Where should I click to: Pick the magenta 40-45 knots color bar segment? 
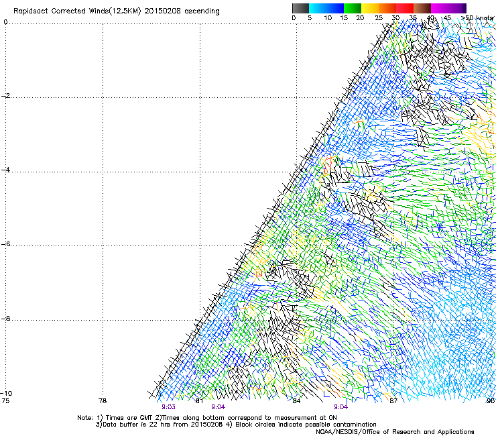point(440,8)
